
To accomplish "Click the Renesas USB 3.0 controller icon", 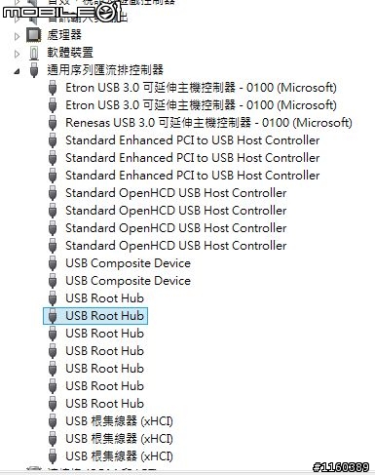I will (x=53, y=123).
